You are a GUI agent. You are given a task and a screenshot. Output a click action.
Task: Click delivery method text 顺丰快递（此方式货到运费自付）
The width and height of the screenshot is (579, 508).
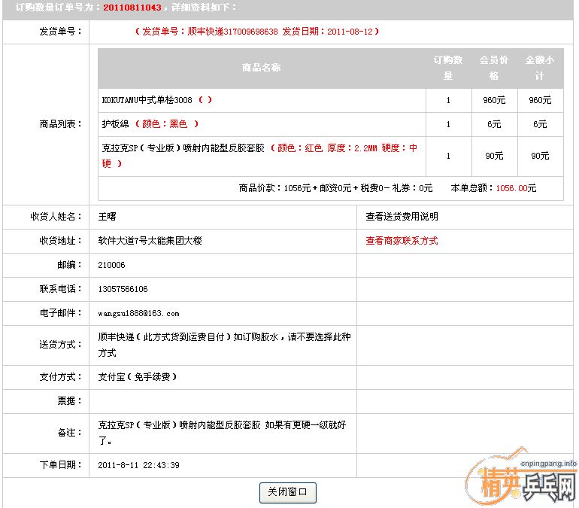(165, 337)
